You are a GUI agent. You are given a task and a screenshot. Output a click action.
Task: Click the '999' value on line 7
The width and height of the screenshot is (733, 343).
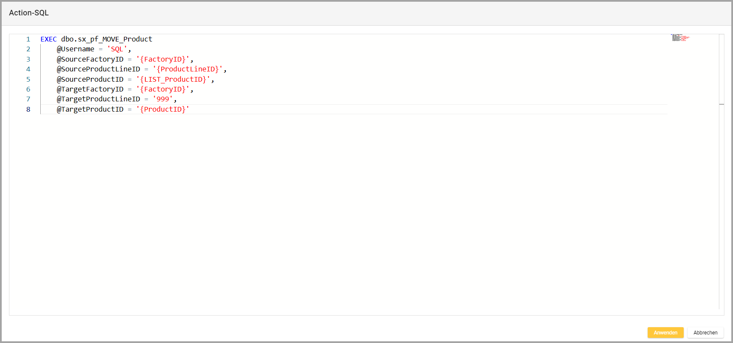pos(162,99)
